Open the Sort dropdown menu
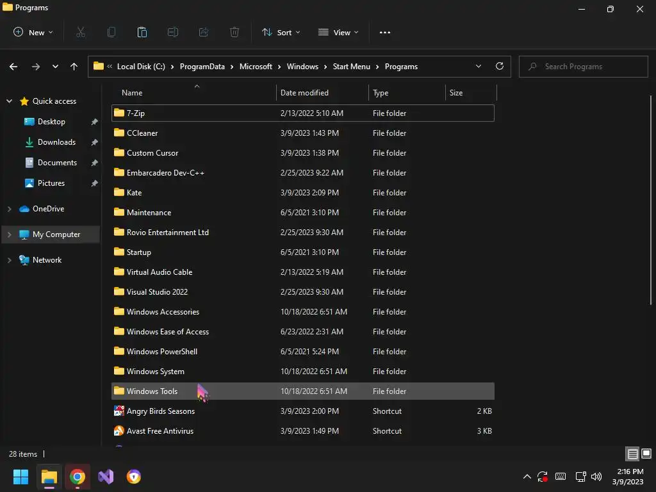The height and width of the screenshot is (492, 656). [281, 32]
